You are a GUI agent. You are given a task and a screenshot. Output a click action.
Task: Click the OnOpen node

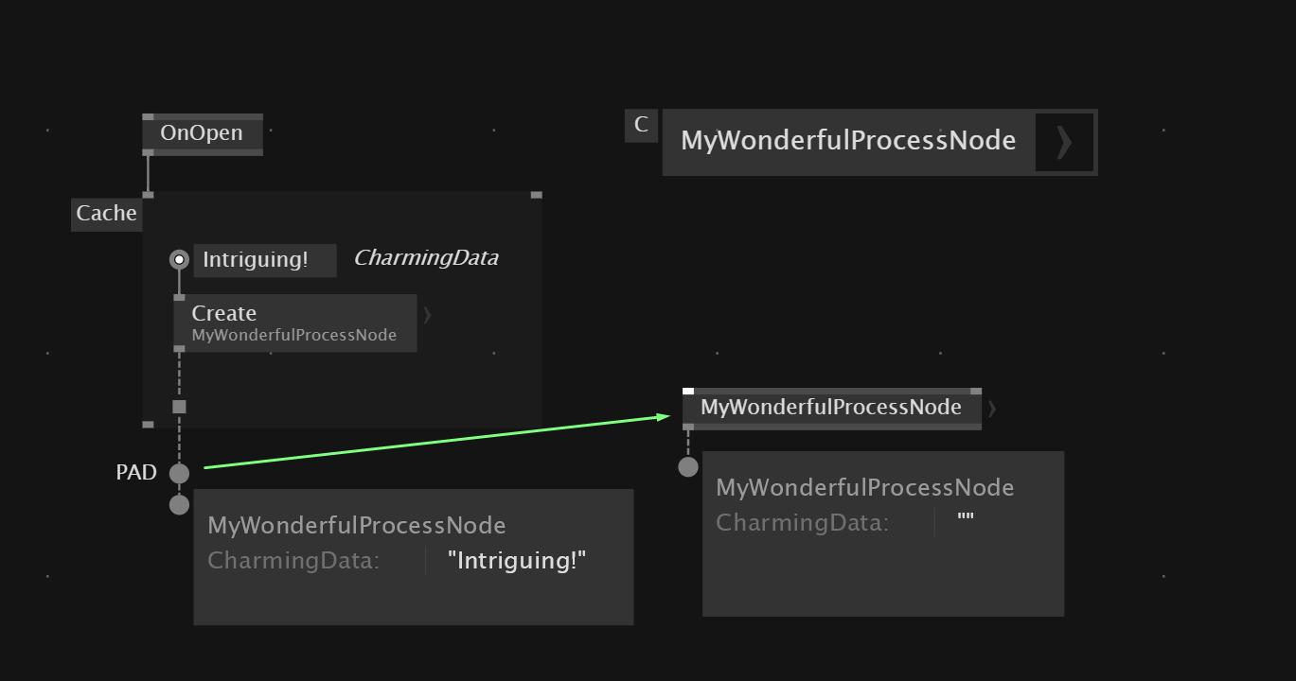pyautogui.click(x=203, y=133)
